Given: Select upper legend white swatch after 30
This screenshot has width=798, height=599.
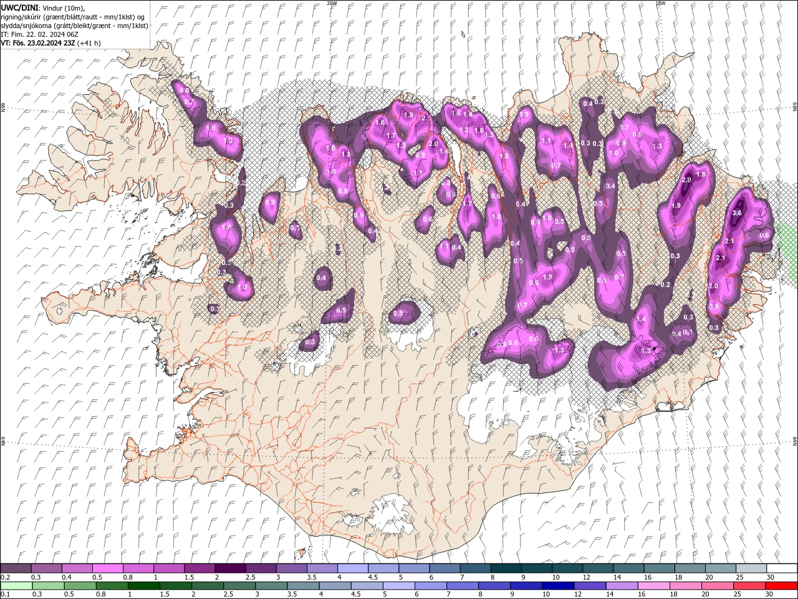Looking at the screenshot, I should 782,568.
